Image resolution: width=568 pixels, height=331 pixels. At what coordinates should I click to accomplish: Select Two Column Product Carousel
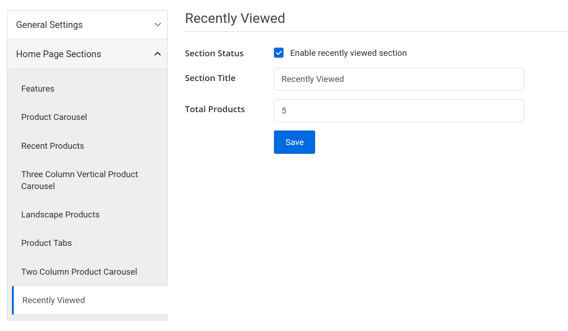coord(79,271)
